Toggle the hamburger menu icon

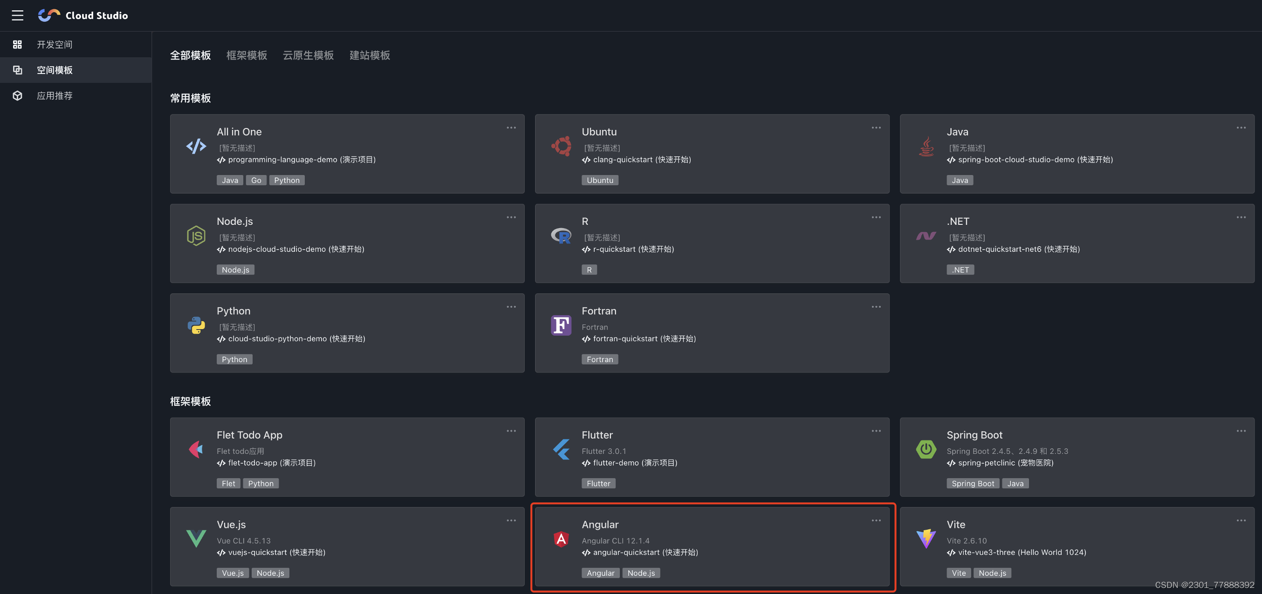[x=18, y=16]
